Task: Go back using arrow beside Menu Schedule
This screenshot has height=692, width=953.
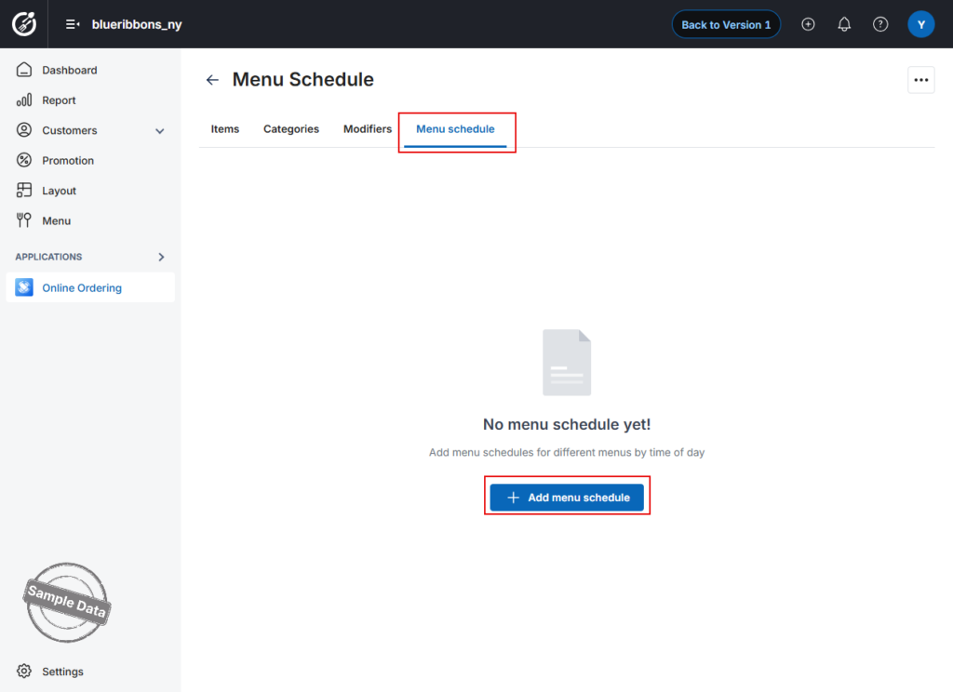Action: coord(212,80)
